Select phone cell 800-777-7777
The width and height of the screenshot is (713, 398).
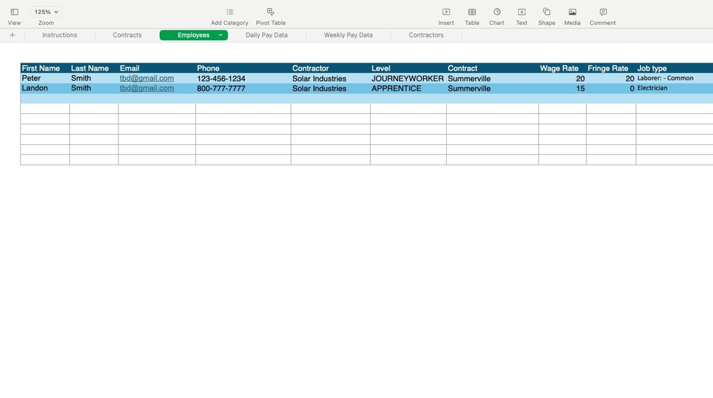(x=243, y=88)
